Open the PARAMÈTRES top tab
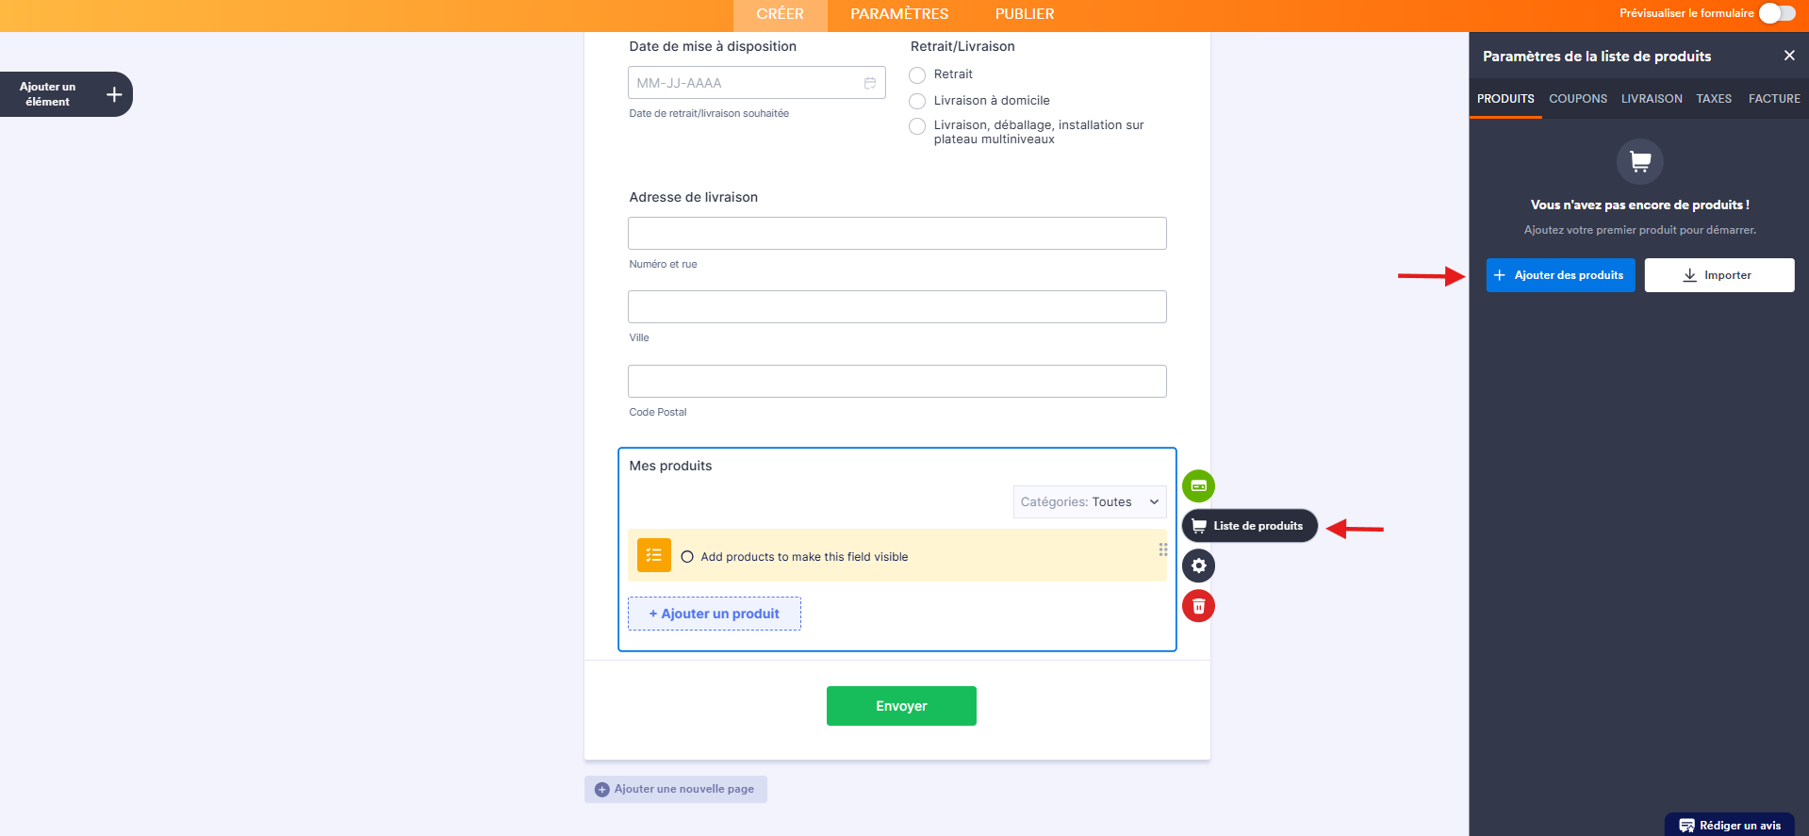 899,14
